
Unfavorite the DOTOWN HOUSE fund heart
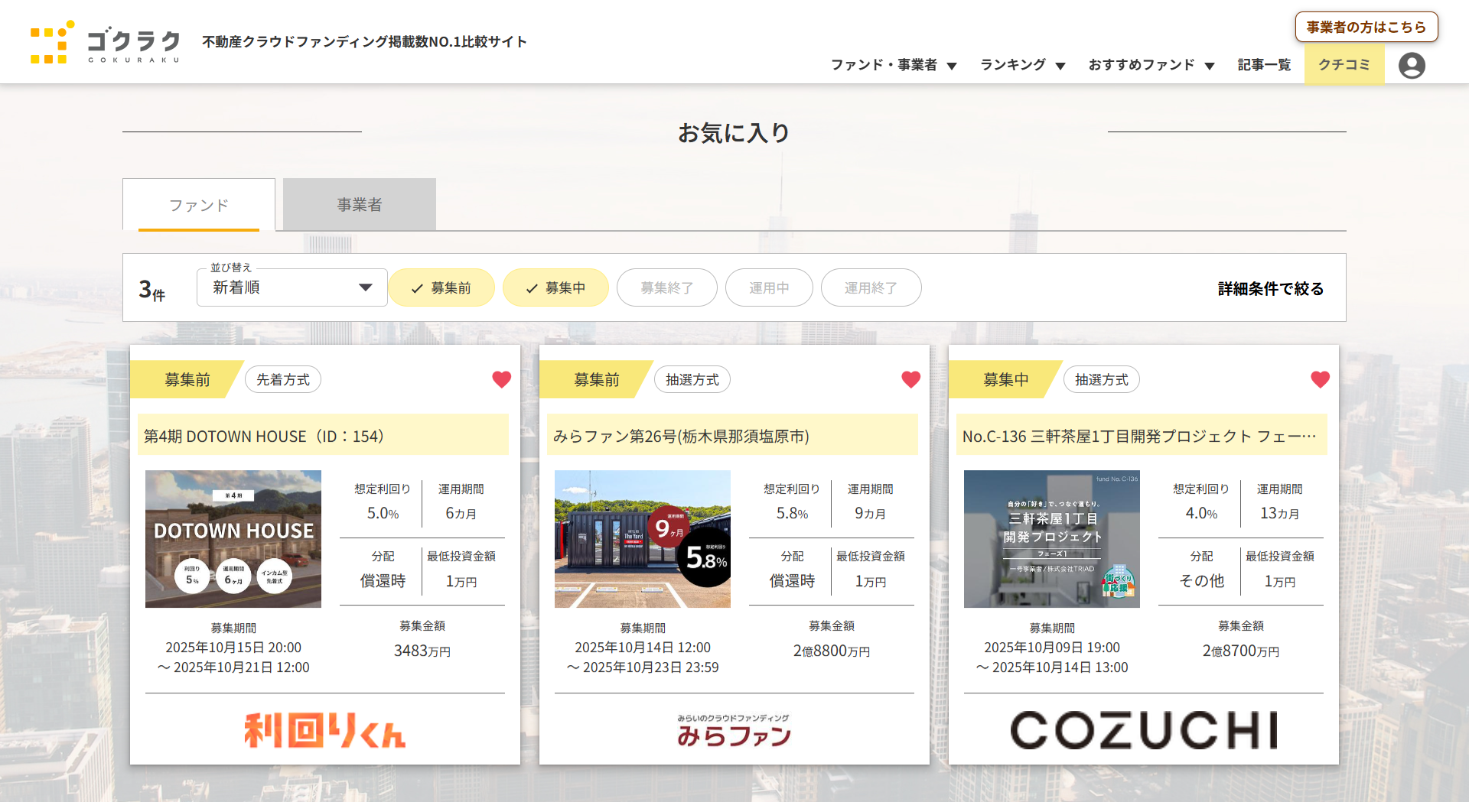501,379
